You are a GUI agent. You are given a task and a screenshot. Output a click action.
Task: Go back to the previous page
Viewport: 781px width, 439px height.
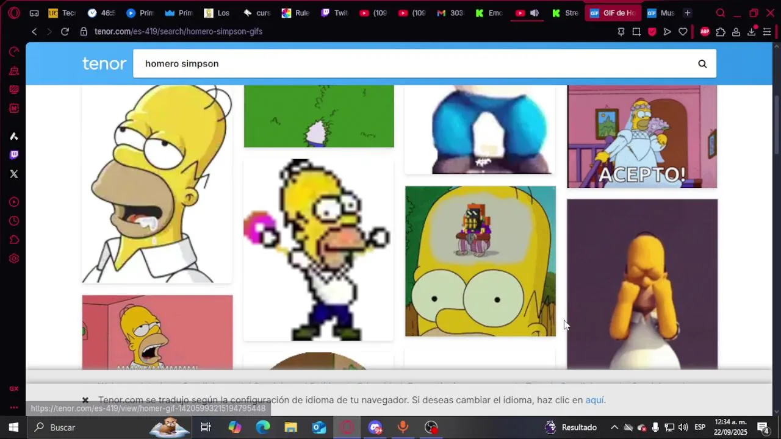34,32
